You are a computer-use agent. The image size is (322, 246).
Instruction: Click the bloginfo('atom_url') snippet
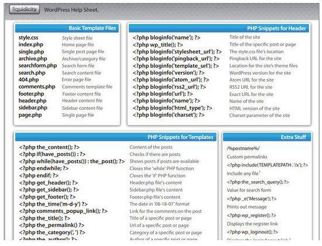171,79
